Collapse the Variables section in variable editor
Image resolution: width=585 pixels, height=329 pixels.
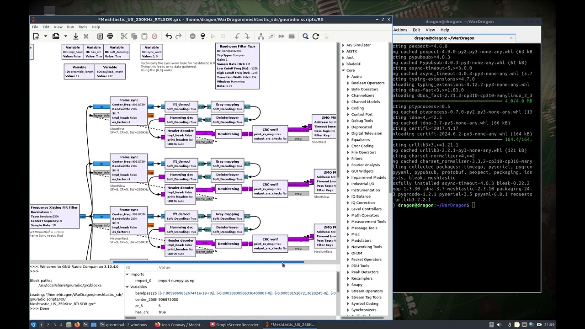[x=128, y=287]
